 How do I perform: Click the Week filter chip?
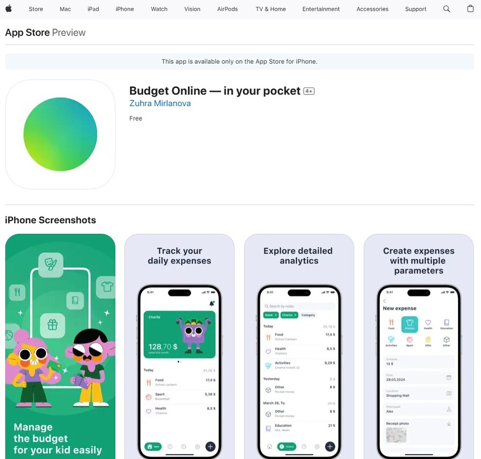coord(270,315)
